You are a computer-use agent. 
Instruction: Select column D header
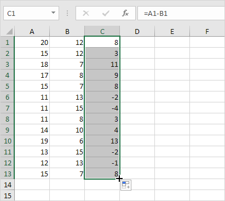pyautogui.click(x=137, y=31)
